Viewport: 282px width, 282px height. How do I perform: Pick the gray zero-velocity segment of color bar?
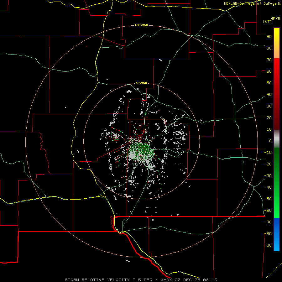277,139
